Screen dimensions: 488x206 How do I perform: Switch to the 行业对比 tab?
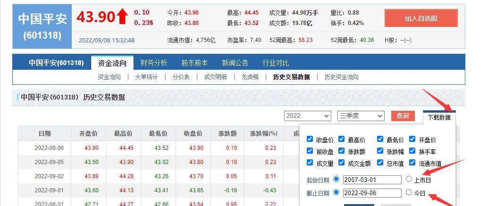276,63
